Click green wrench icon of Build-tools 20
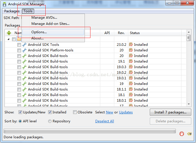The width and height of the screenshot is (196, 143). point(24,56)
